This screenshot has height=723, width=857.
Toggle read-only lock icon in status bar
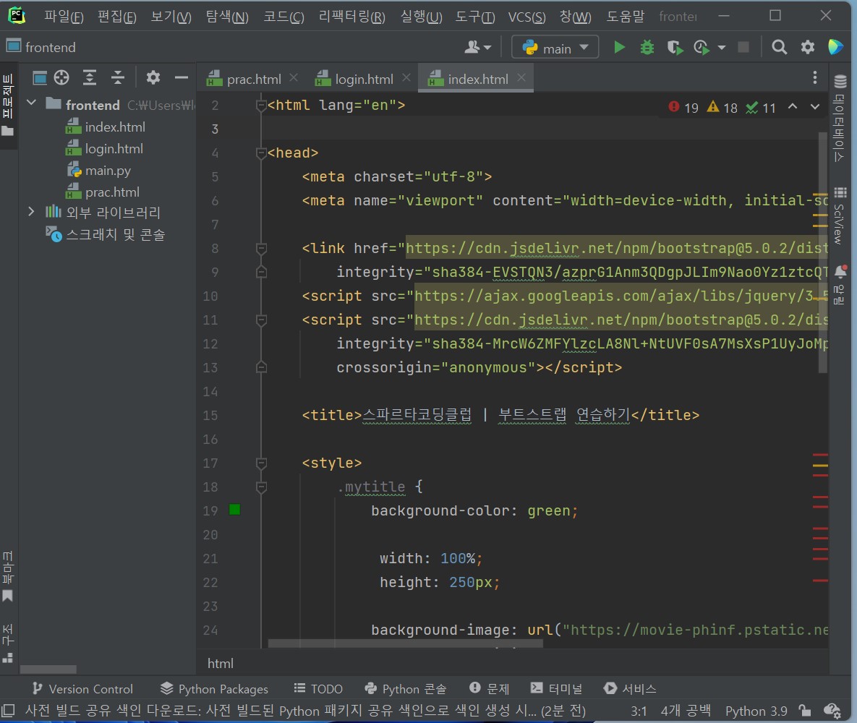804,710
